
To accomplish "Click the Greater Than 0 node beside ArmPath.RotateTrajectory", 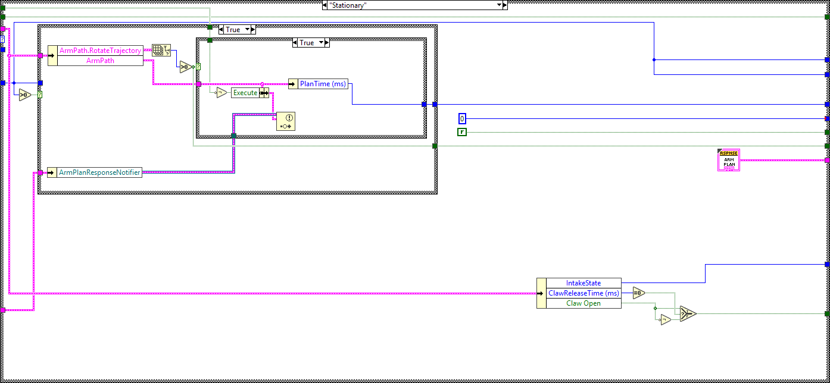I will pos(186,67).
